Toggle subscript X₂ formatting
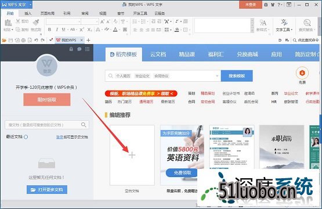 pyautogui.click(x=89, y=30)
